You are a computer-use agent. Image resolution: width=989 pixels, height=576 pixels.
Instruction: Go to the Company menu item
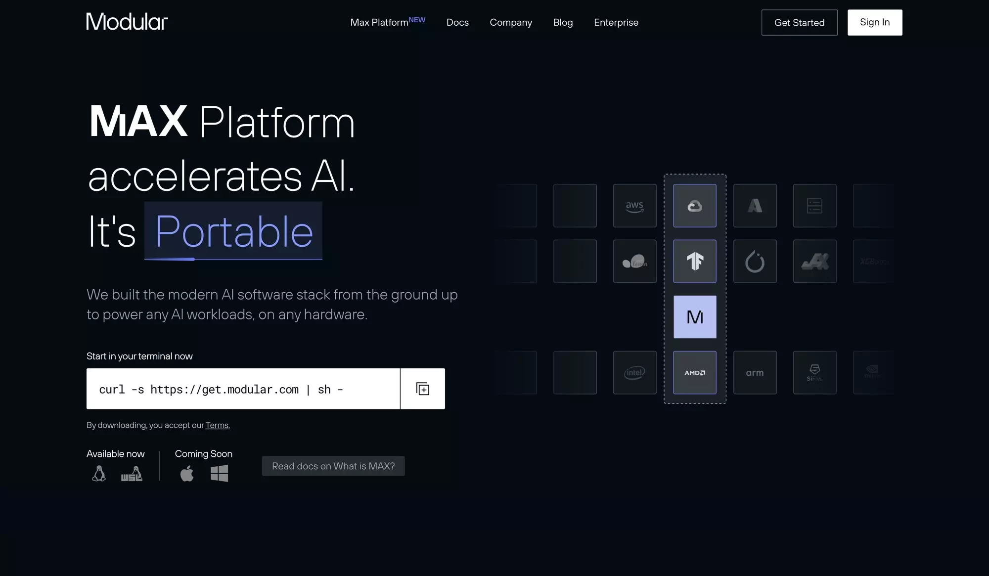click(x=511, y=22)
